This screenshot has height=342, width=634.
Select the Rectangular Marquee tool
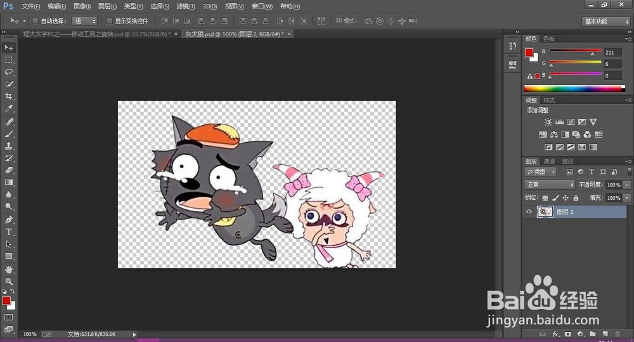click(8, 60)
